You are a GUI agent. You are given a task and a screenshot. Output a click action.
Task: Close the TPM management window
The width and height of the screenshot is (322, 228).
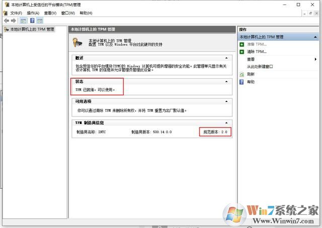[312, 5]
